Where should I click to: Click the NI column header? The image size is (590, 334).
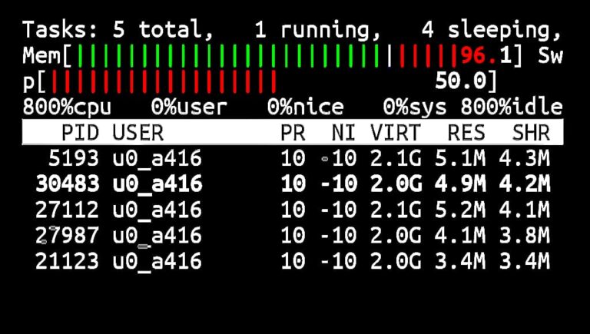click(x=343, y=132)
